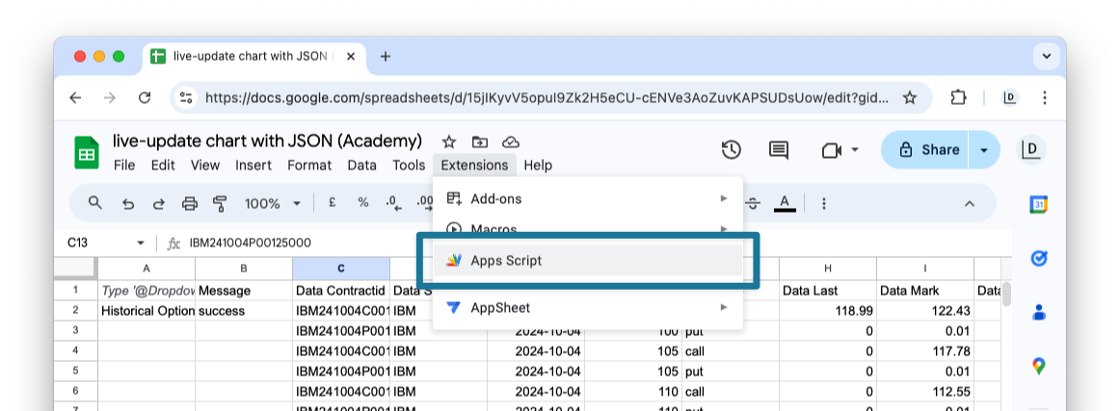Viewport: 1120px width, 411px height.
Task: Open the toolbar more options menu
Action: (823, 203)
